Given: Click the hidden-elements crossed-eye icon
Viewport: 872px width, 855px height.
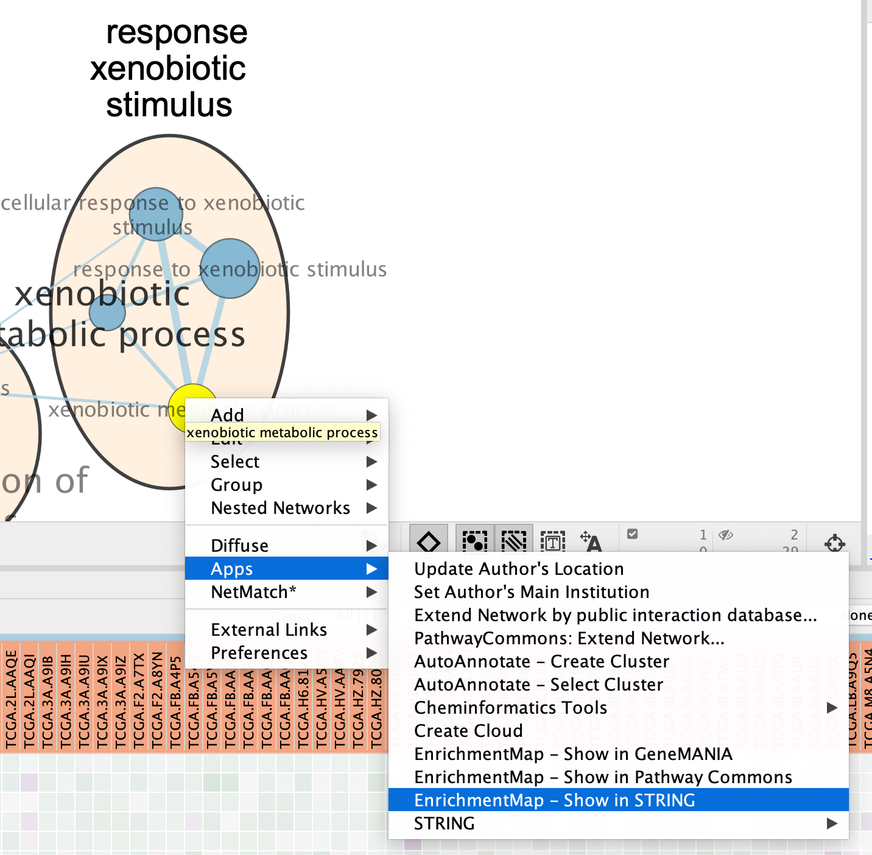Looking at the screenshot, I should click(x=725, y=535).
